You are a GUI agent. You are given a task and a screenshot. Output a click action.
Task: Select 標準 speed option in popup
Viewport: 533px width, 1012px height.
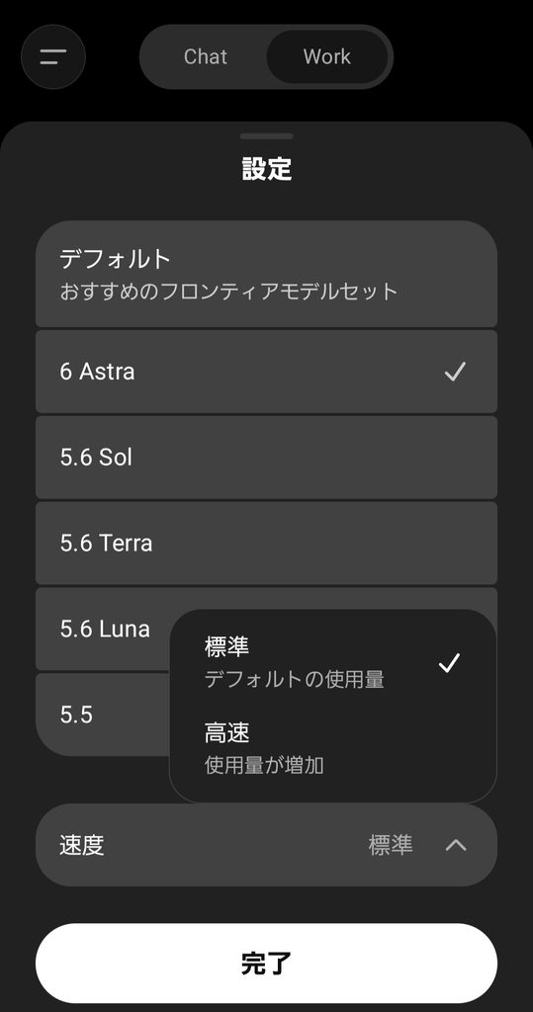coord(332,662)
